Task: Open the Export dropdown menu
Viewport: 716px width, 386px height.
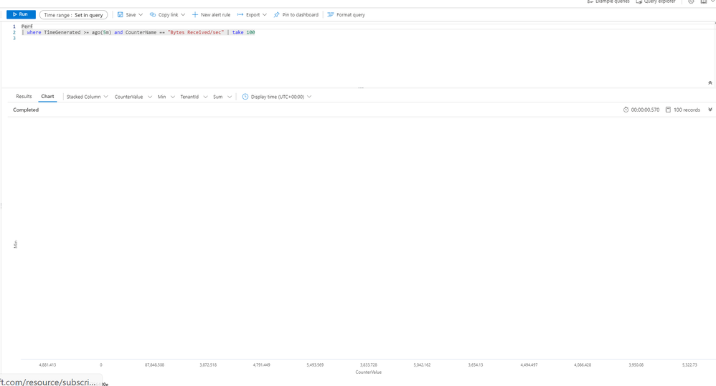Action: (x=252, y=14)
